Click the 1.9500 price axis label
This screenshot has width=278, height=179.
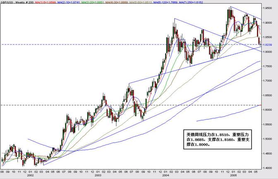click(x=268, y=8)
